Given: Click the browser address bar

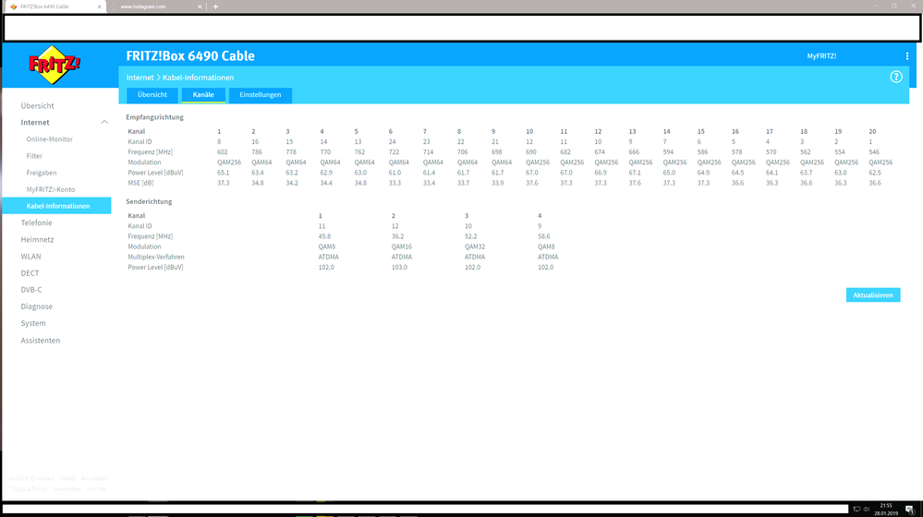Looking at the screenshot, I should coord(462,28).
